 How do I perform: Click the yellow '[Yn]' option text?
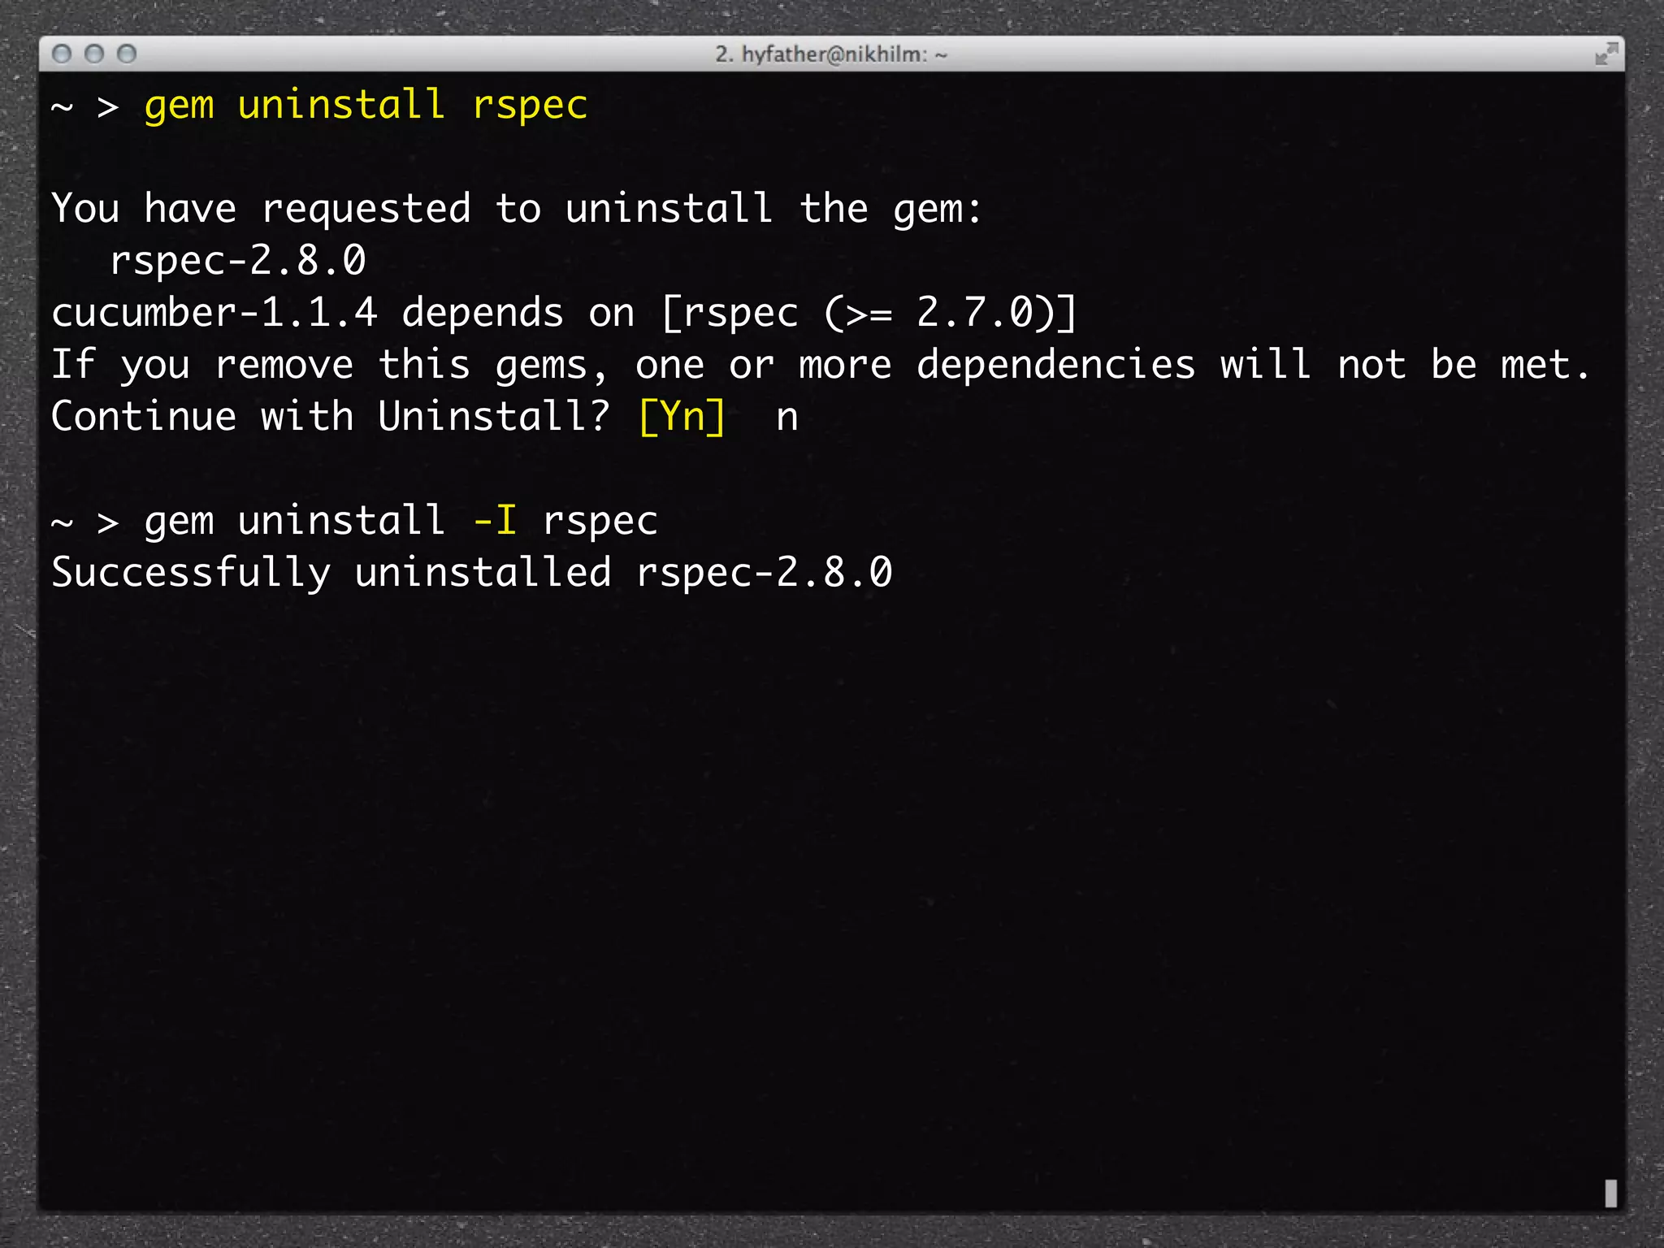pos(682,418)
